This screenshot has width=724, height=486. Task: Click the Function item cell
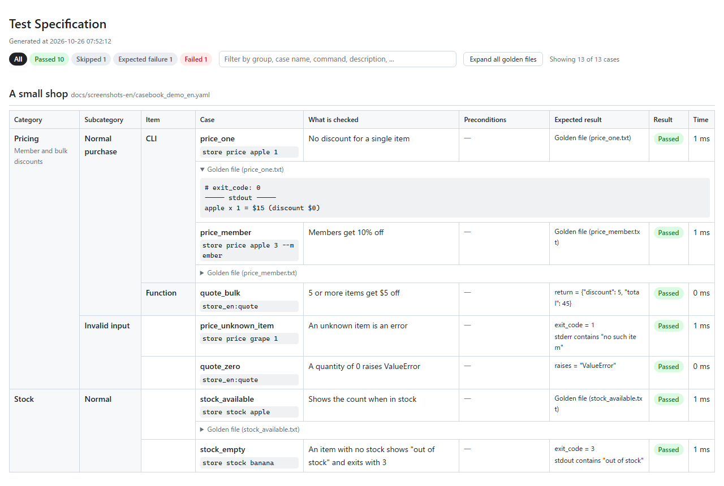[169, 299]
